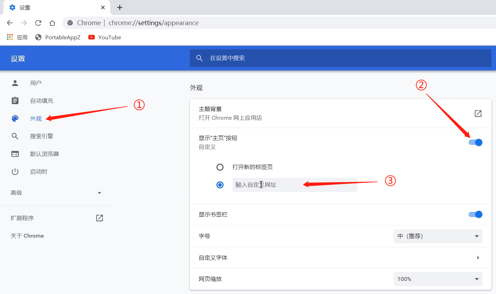Click the 启动时 power icon
Viewport: 496px width, 294px height.
(x=15, y=171)
